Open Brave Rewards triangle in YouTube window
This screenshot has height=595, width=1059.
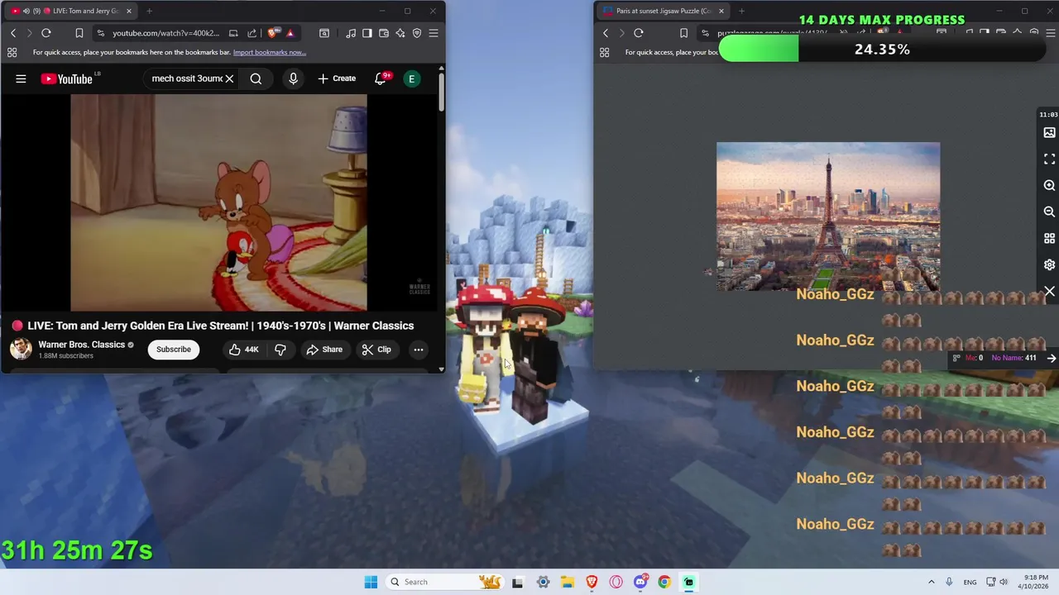click(x=290, y=33)
